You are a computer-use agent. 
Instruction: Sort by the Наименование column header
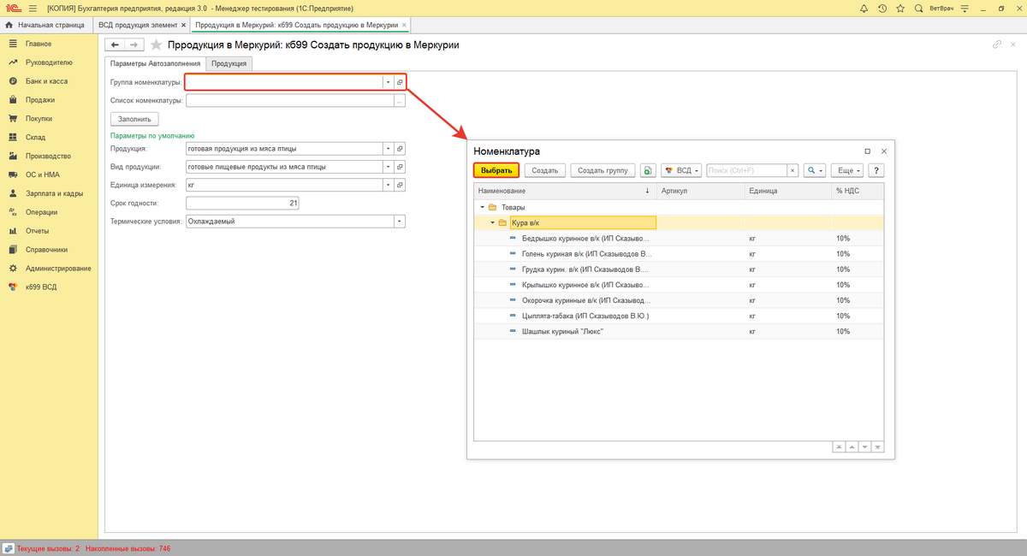[565, 191]
